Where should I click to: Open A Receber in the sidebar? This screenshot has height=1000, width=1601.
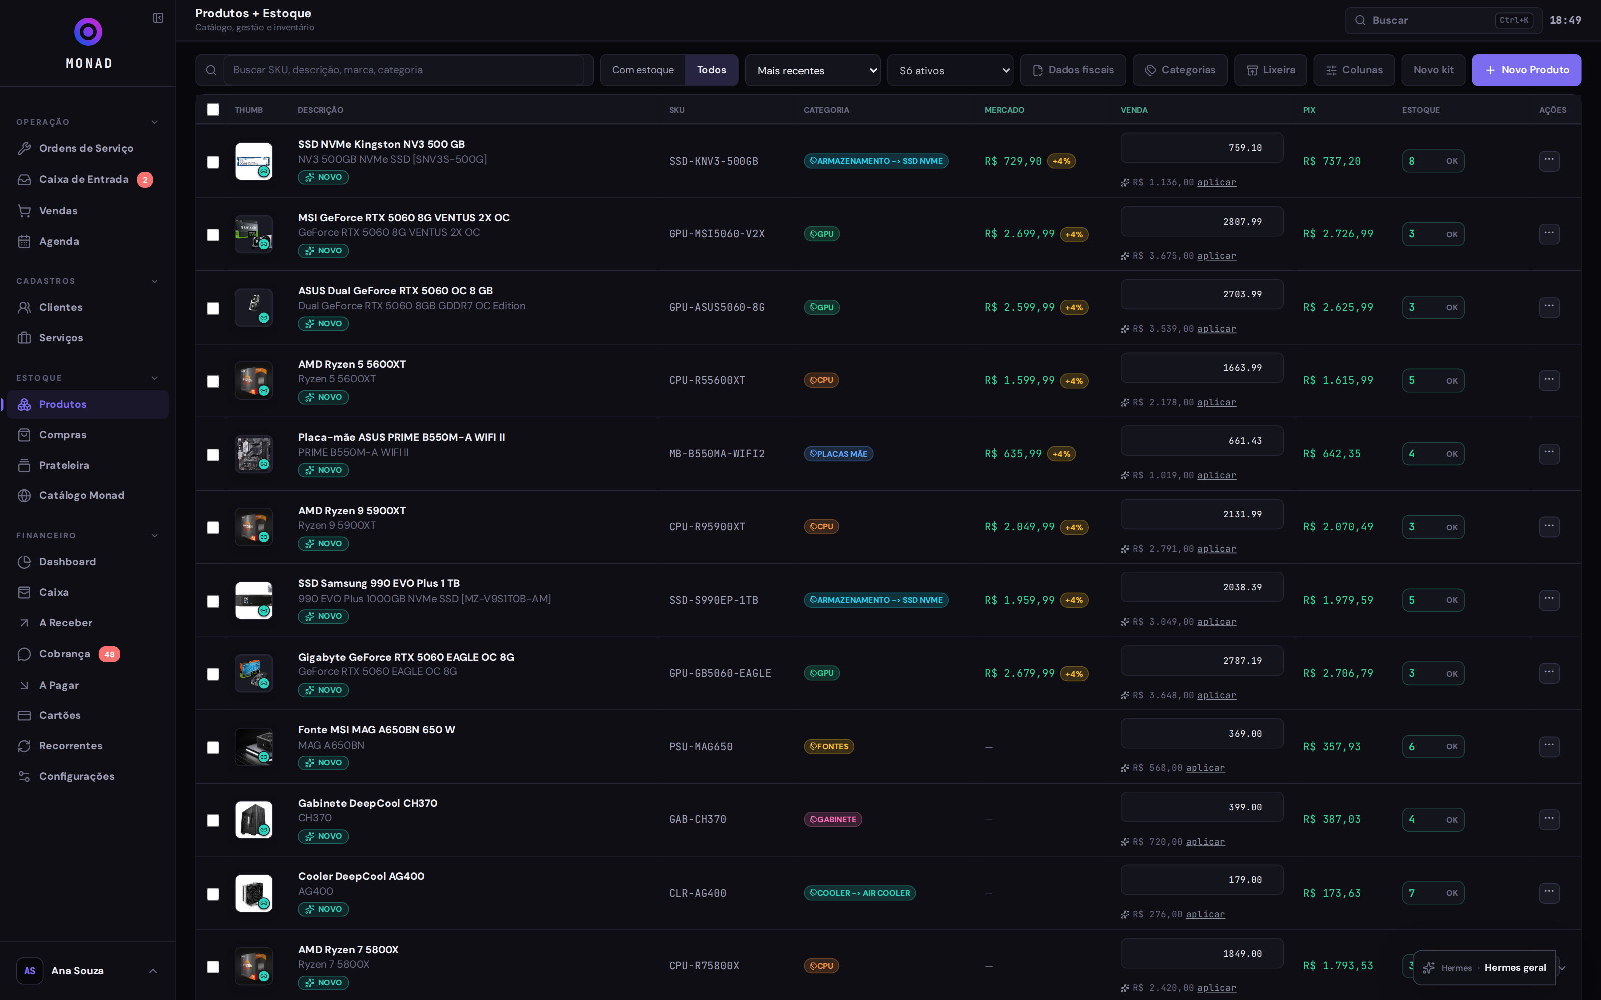click(88, 623)
